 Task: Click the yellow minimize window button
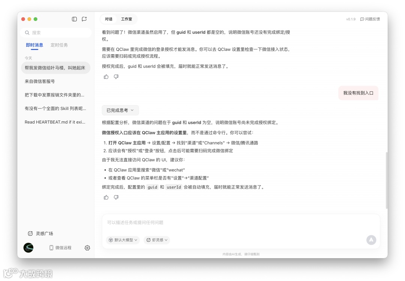[29, 19]
